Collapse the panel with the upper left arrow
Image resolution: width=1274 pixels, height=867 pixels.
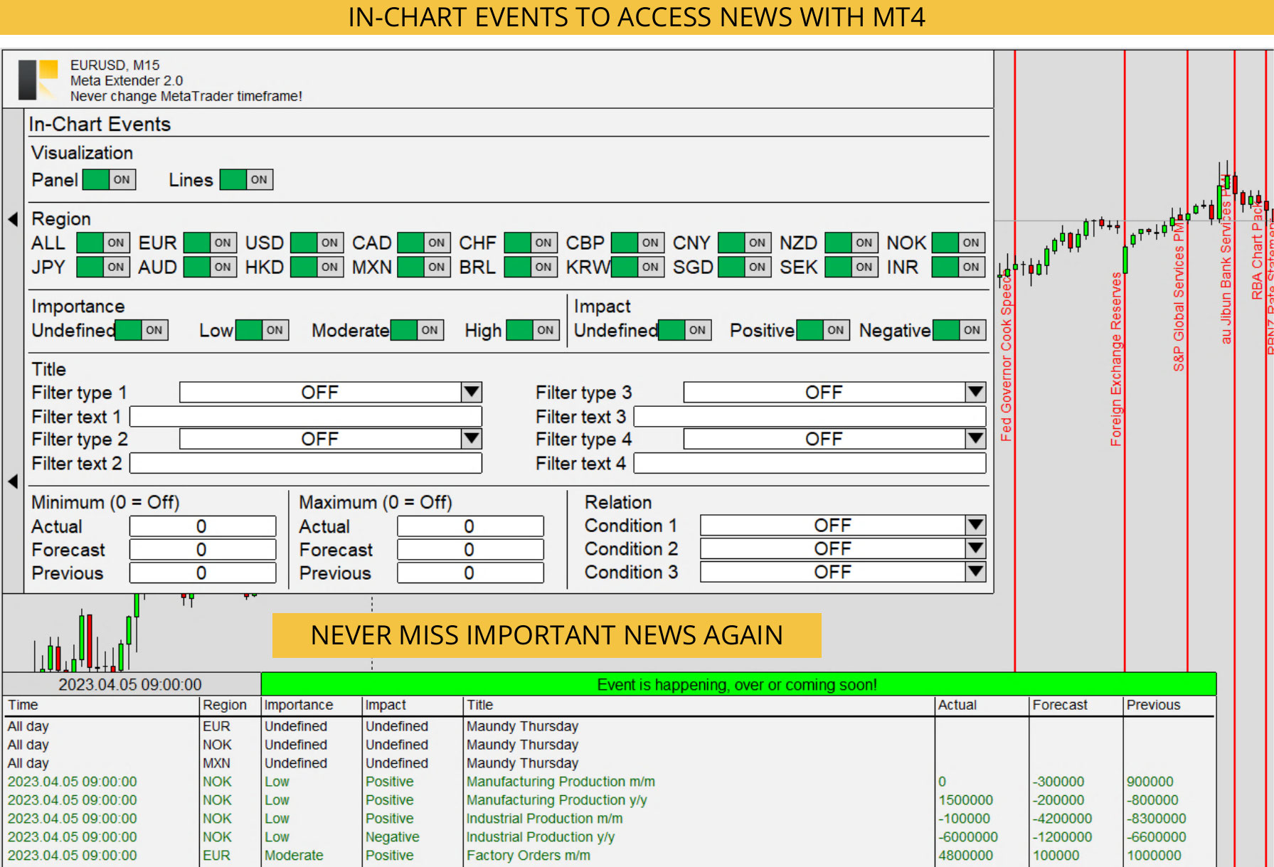click(13, 219)
